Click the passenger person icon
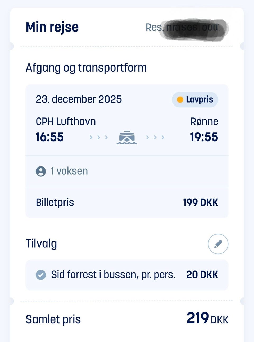This screenshot has width=254, height=342. point(41,171)
